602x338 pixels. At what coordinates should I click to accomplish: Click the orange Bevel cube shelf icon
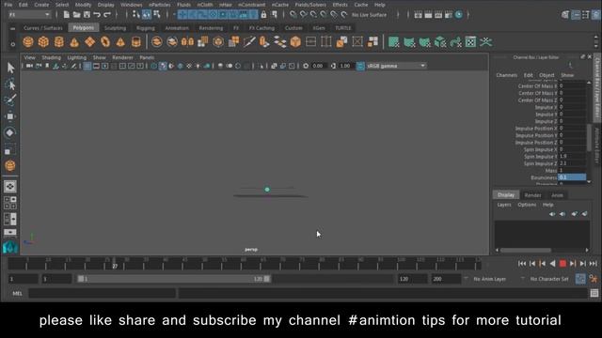295,41
